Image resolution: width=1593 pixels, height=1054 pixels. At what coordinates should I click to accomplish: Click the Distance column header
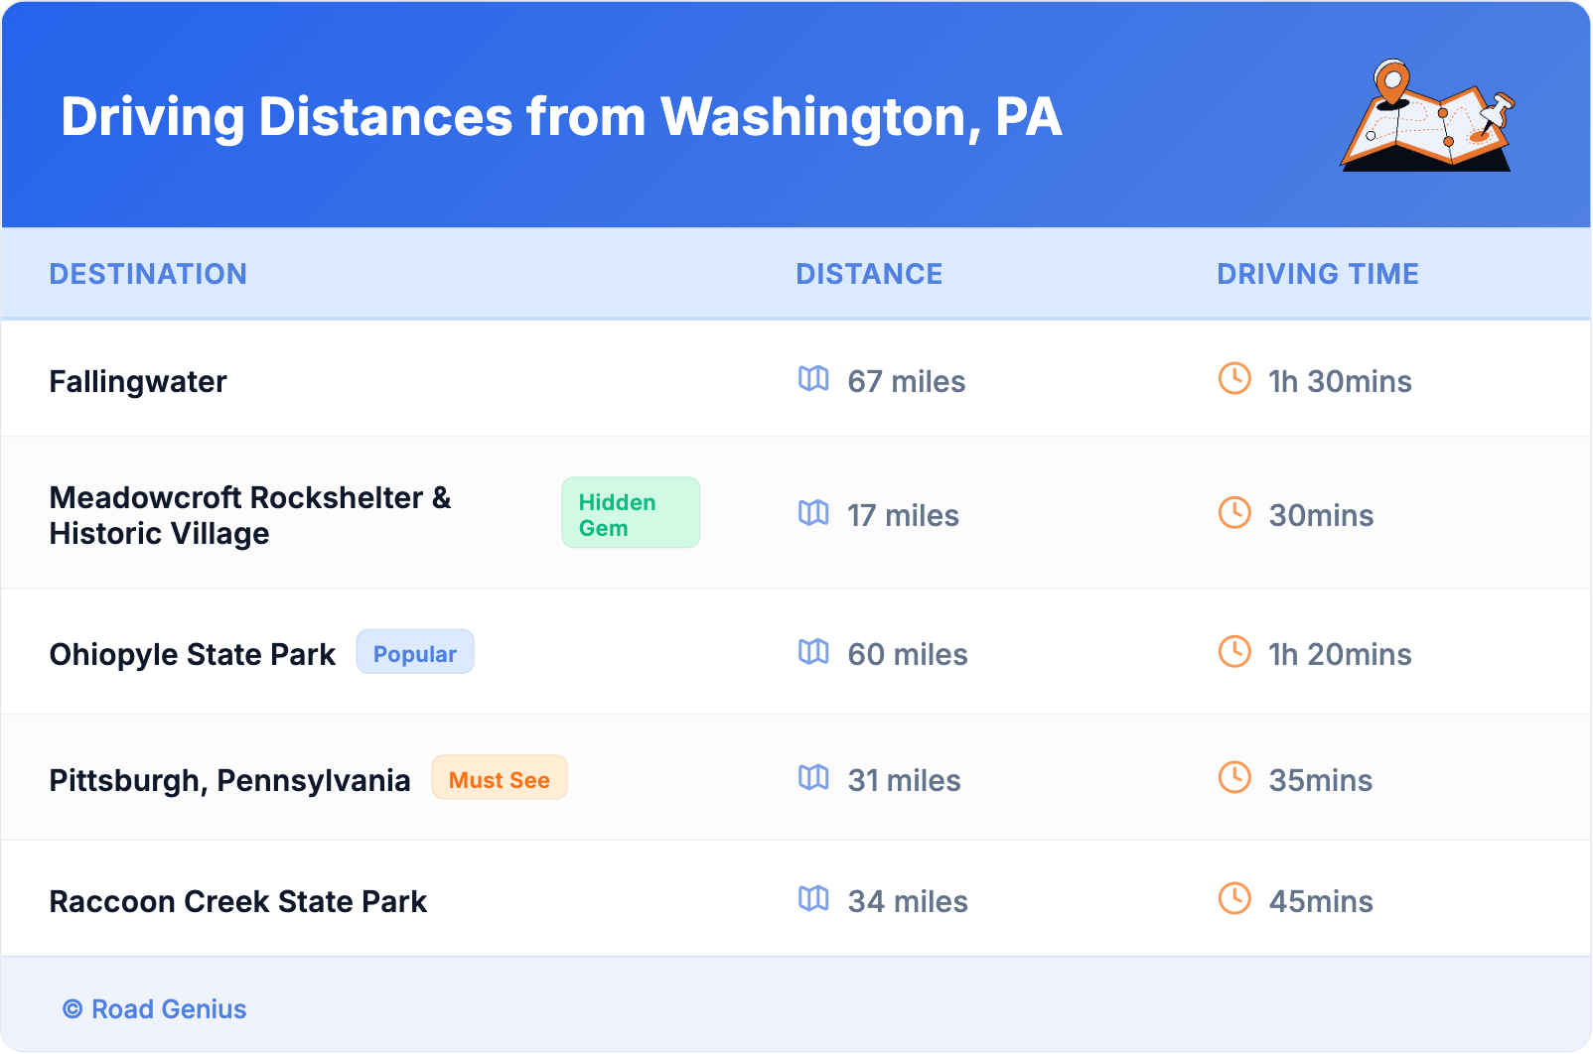click(869, 274)
